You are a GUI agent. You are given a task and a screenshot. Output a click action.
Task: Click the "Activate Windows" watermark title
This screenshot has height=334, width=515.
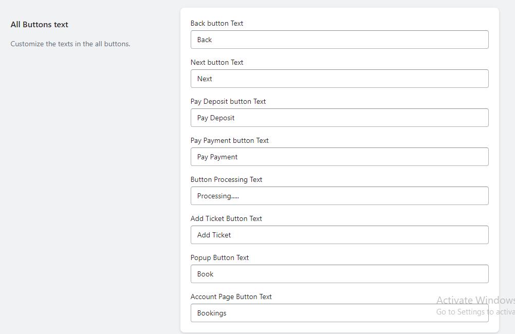[475, 301]
